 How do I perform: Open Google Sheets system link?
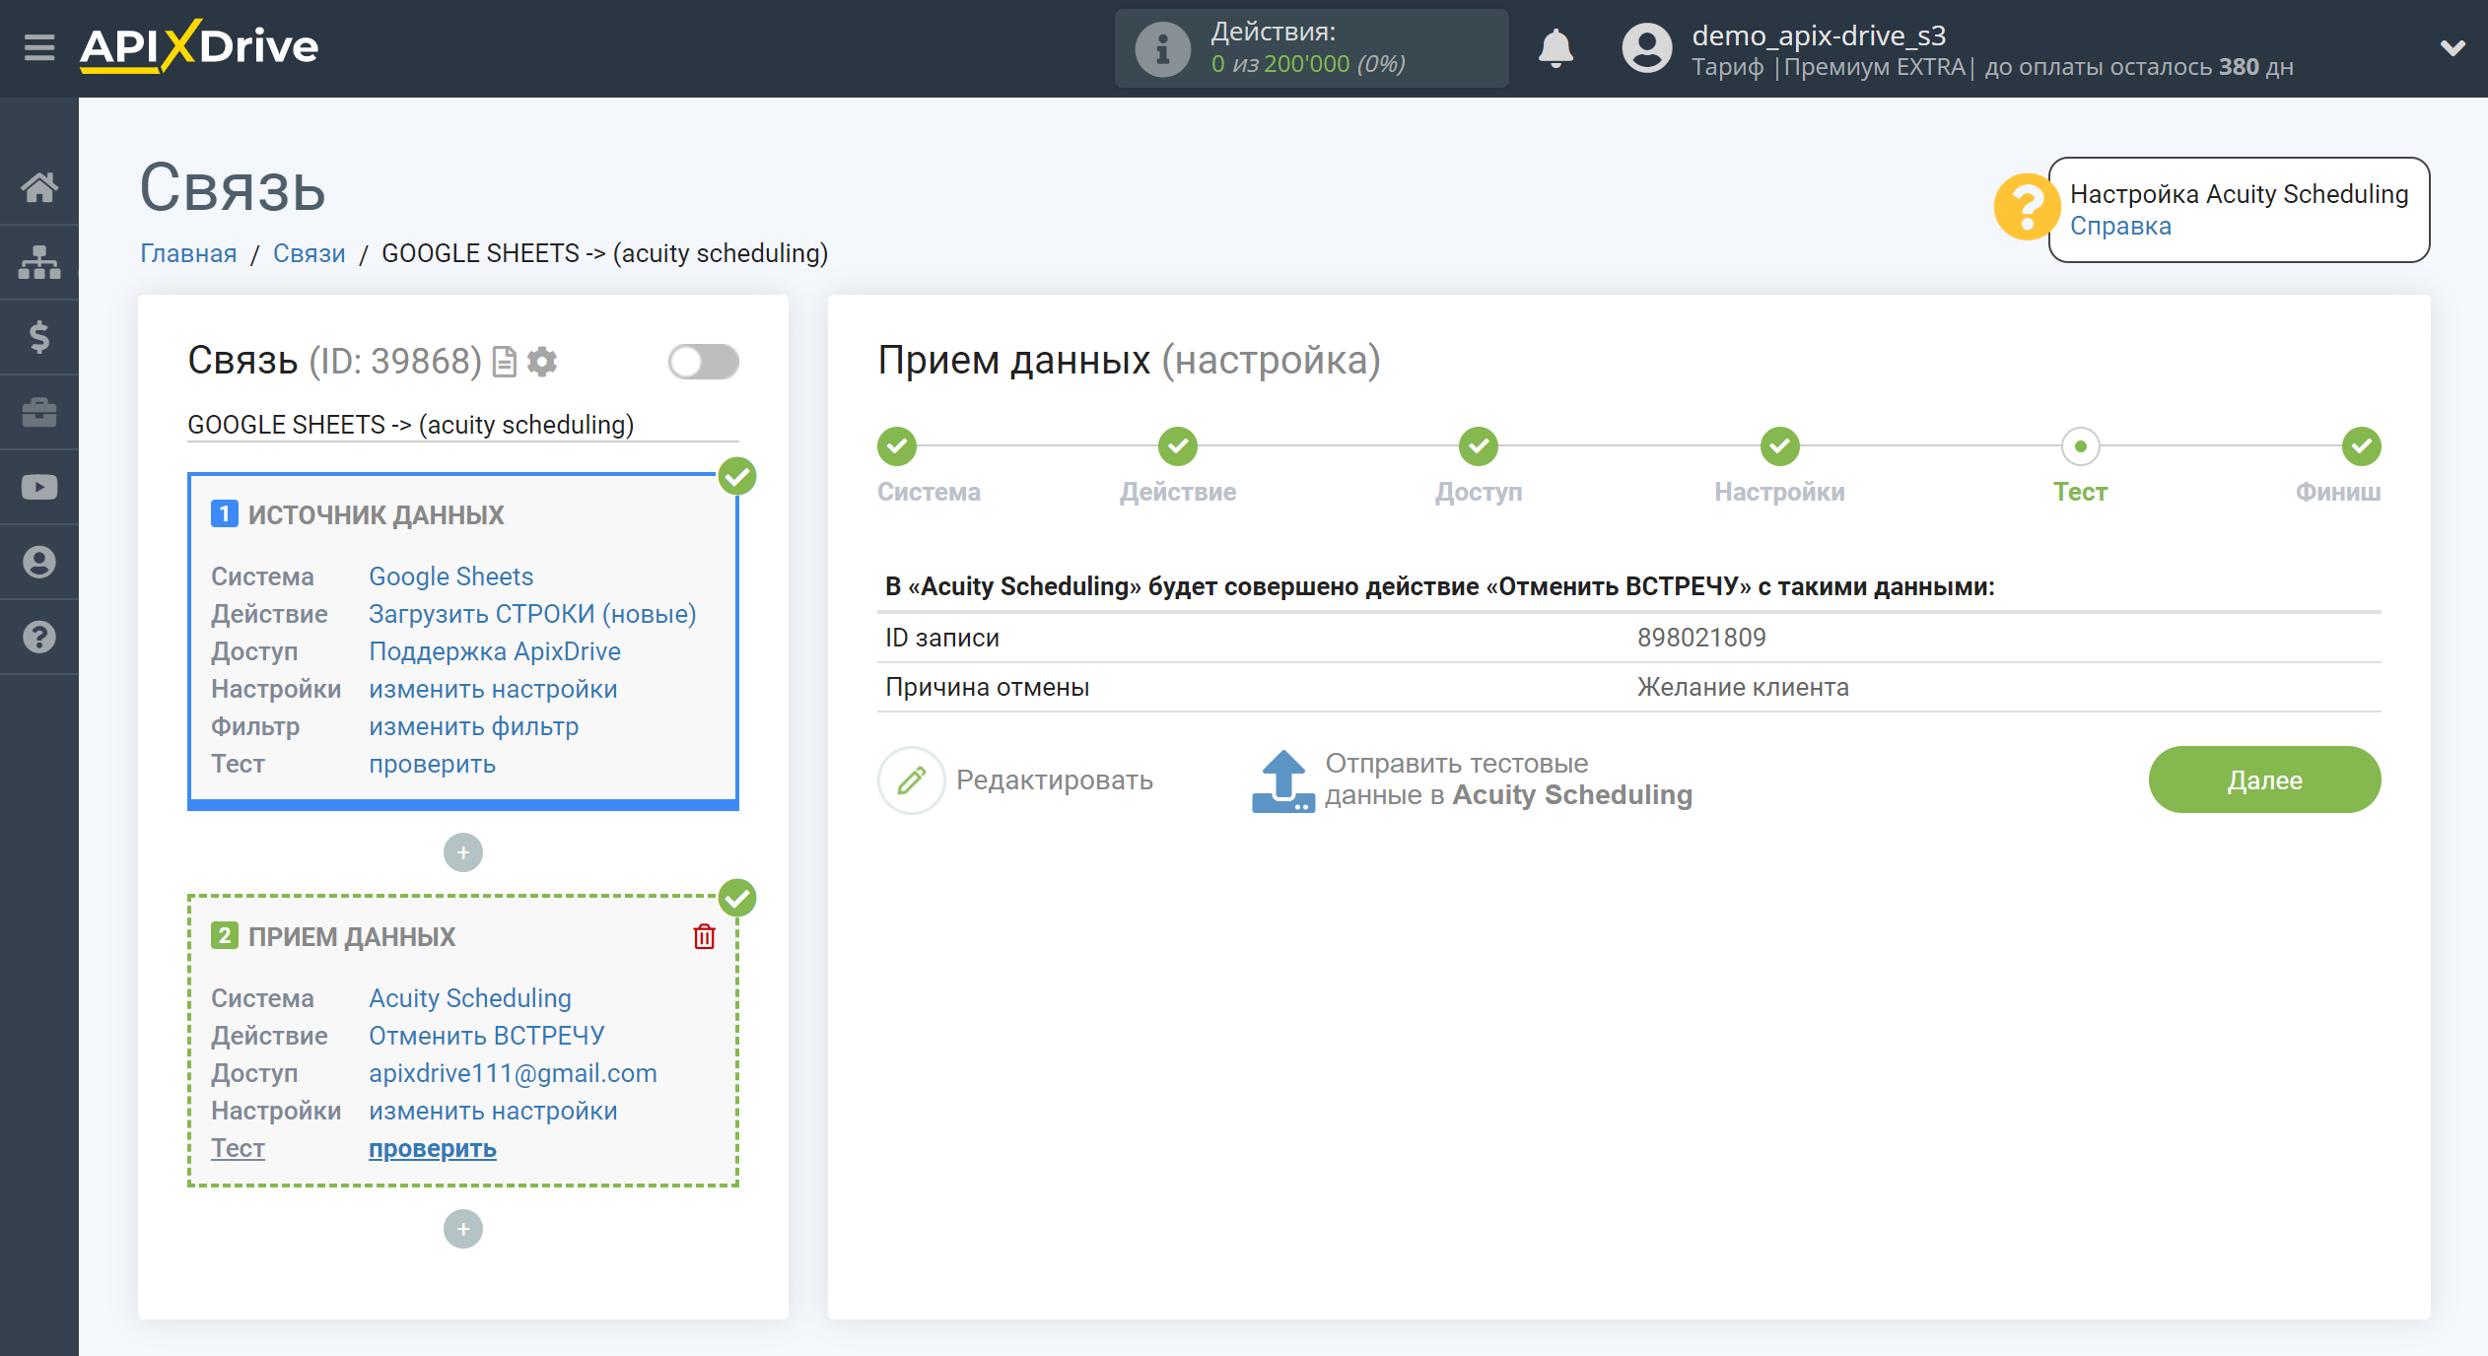pyautogui.click(x=450, y=576)
